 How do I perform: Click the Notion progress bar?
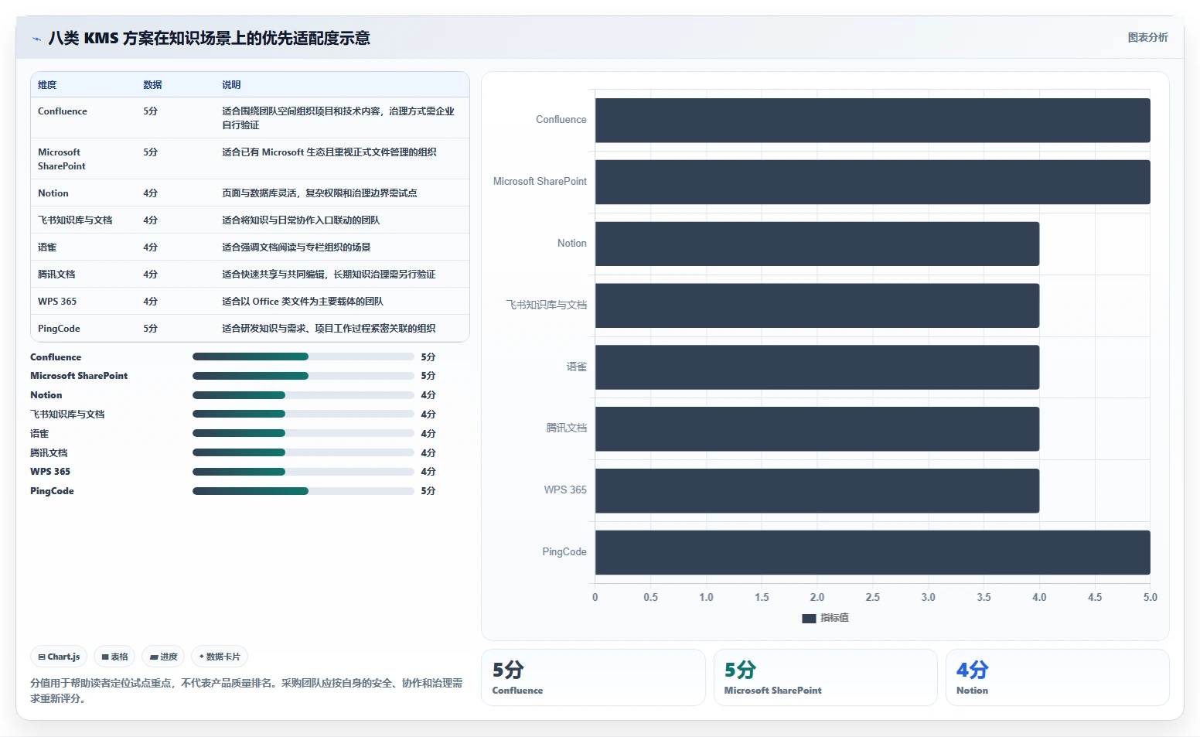[303, 395]
